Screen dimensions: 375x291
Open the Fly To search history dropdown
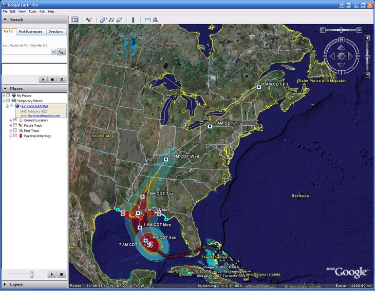click(53, 52)
